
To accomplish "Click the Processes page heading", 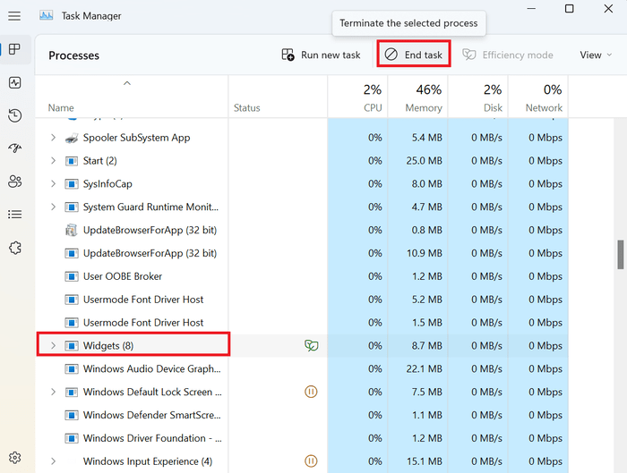I will pos(74,55).
